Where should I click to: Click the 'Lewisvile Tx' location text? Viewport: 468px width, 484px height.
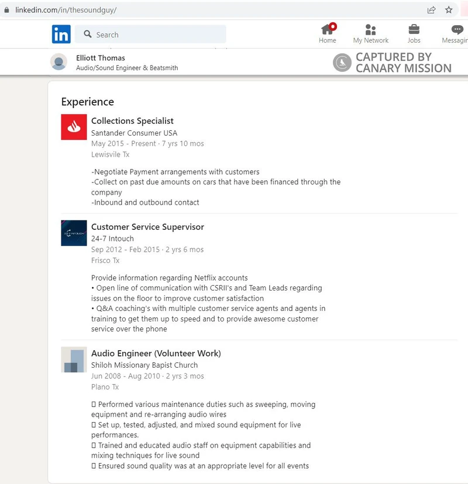110,154
